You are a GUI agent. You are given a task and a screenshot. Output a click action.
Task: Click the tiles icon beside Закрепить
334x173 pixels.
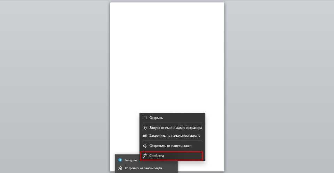click(144, 135)
